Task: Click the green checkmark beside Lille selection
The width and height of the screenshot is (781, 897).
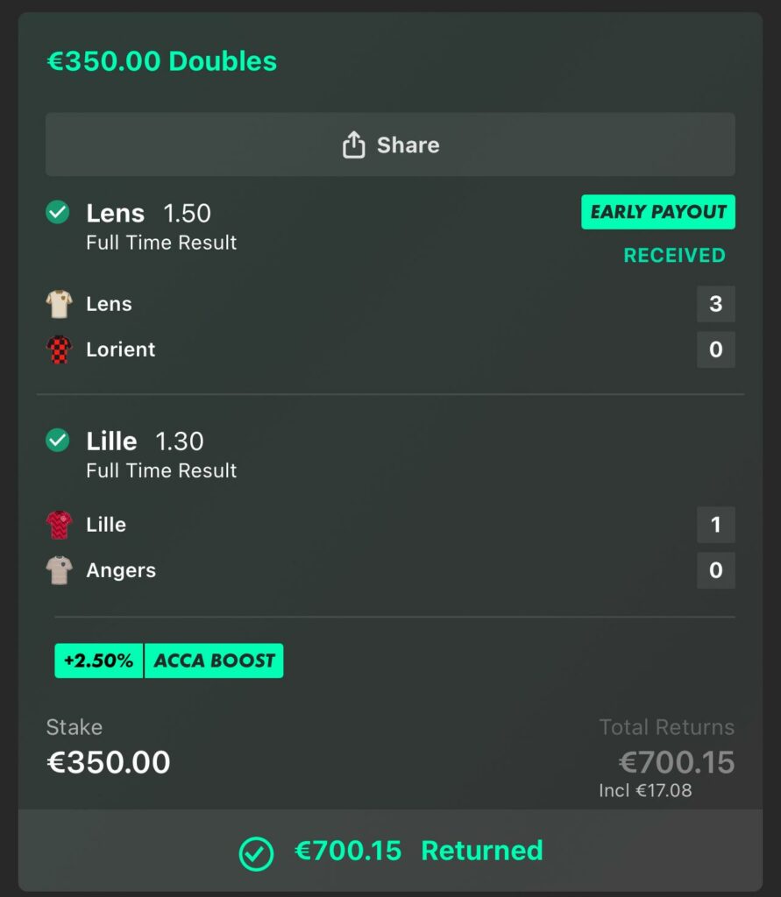Action: [x=58, y=441]
